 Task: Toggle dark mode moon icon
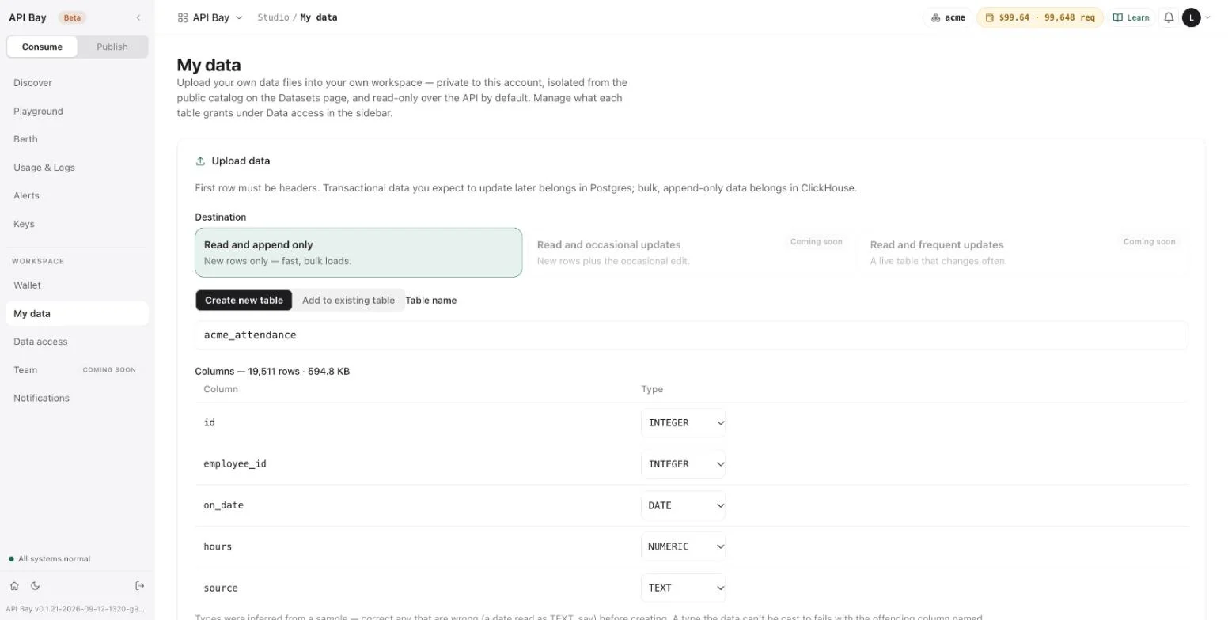(35, 586)
